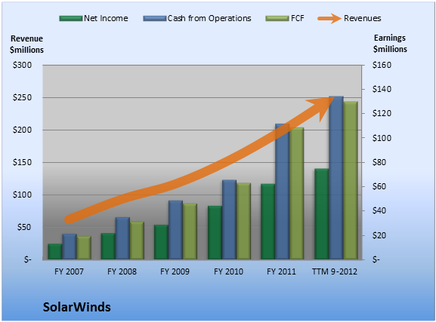
Task: Select the FY 2009 FCF bar
Action: (x=190, y=232)
